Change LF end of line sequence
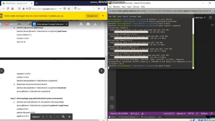 [197, 114]
